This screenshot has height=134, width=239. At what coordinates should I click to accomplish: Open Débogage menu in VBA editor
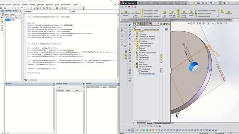[x=41, y=5]
